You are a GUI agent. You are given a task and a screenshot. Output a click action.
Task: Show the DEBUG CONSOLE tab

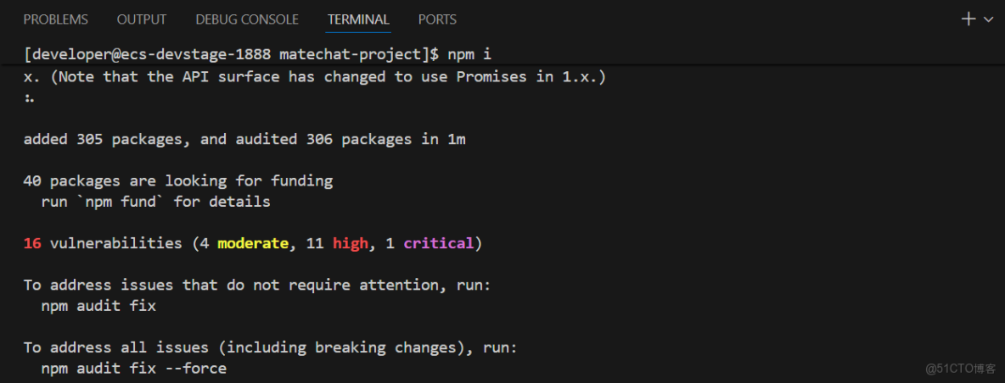click(x=247, y=19)
